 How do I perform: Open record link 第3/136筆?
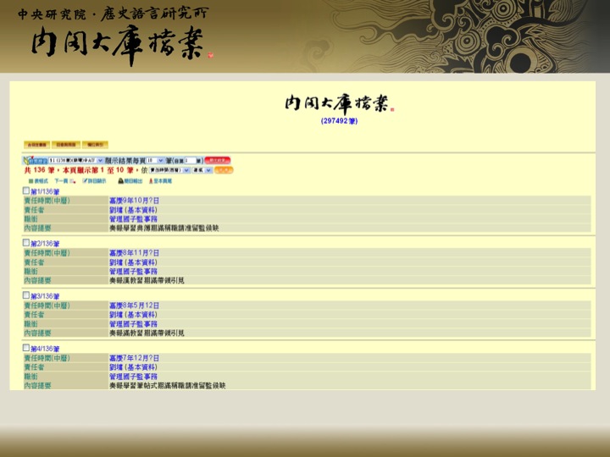[x=45, y=296]
